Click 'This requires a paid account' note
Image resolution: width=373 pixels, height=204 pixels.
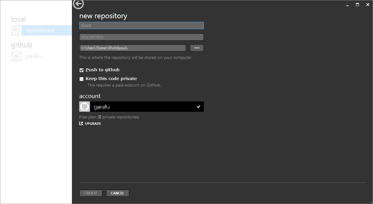pos(124,85)
